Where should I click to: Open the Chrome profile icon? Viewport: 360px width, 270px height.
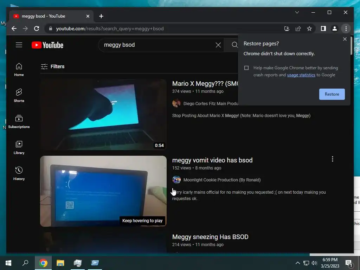[335, 28]
